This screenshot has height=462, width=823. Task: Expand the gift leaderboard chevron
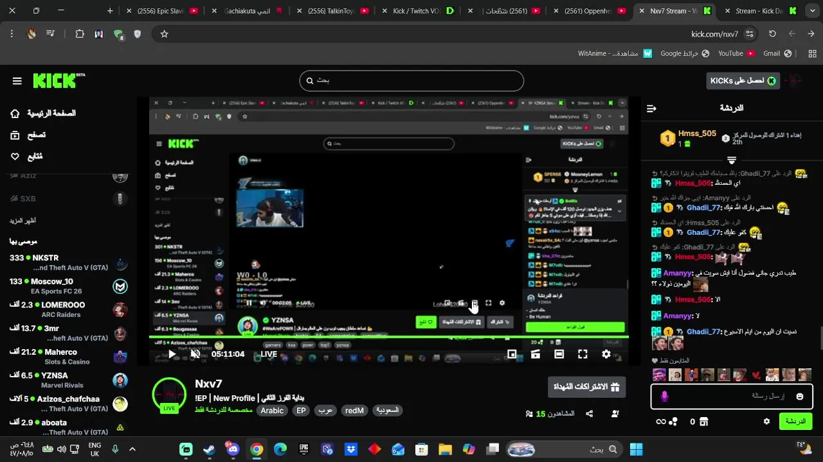coord(732,160)
